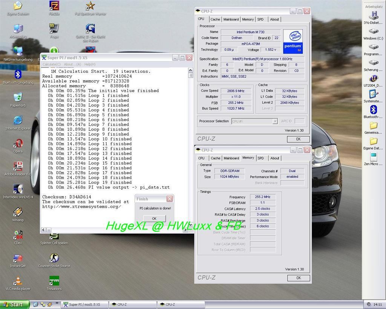Launch Gothic II Die Nacht des Raben

point(90,33)
